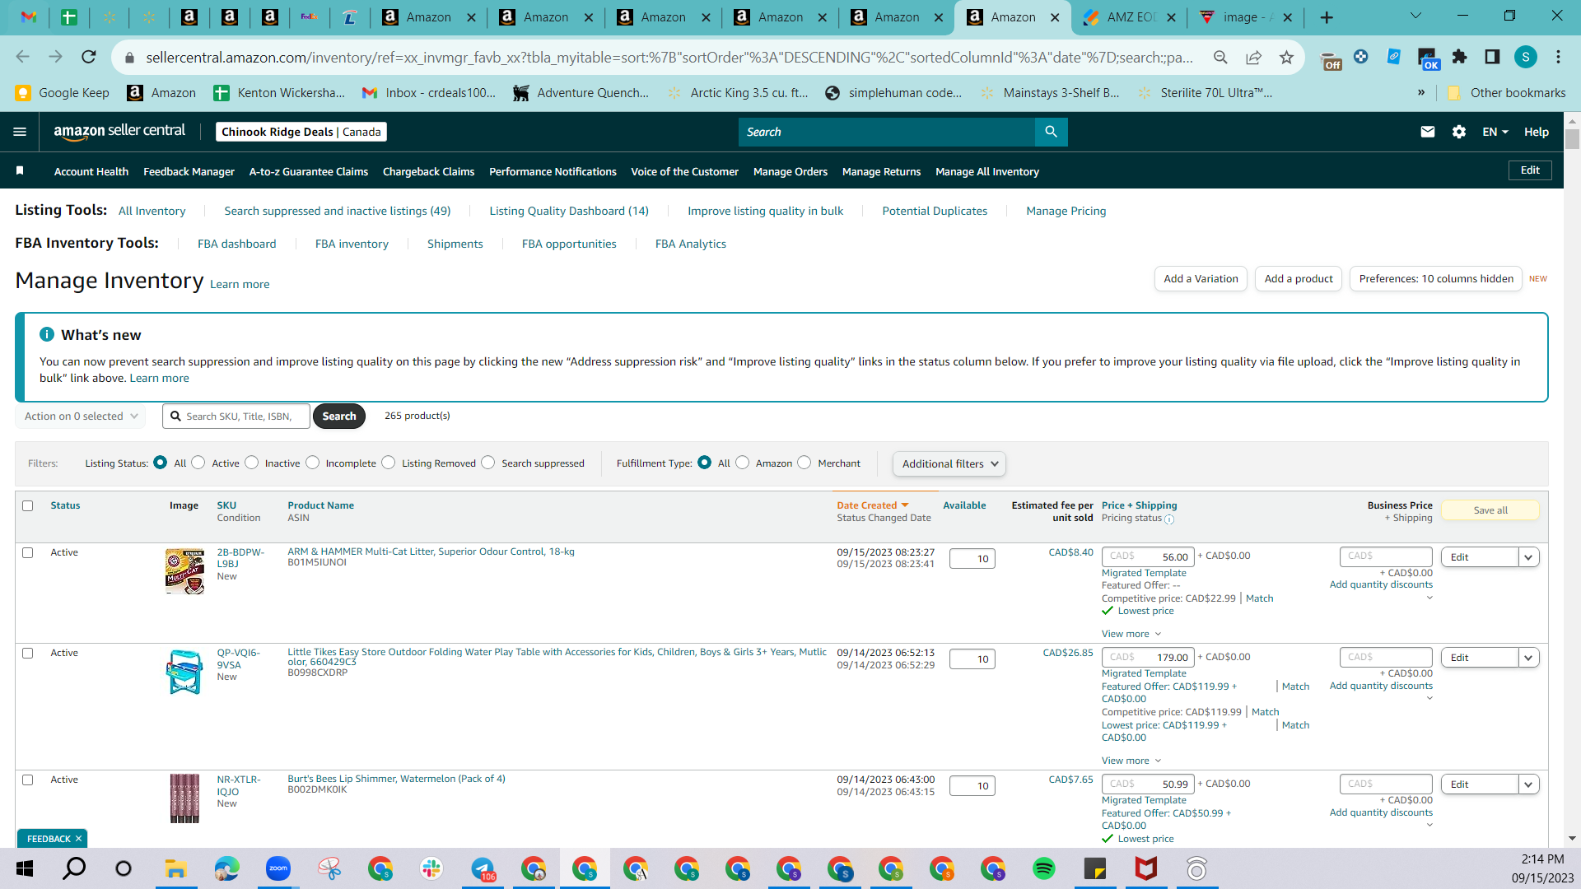
Task: Open the Manage Orders menu item
Action: click(x=790, y=171)
